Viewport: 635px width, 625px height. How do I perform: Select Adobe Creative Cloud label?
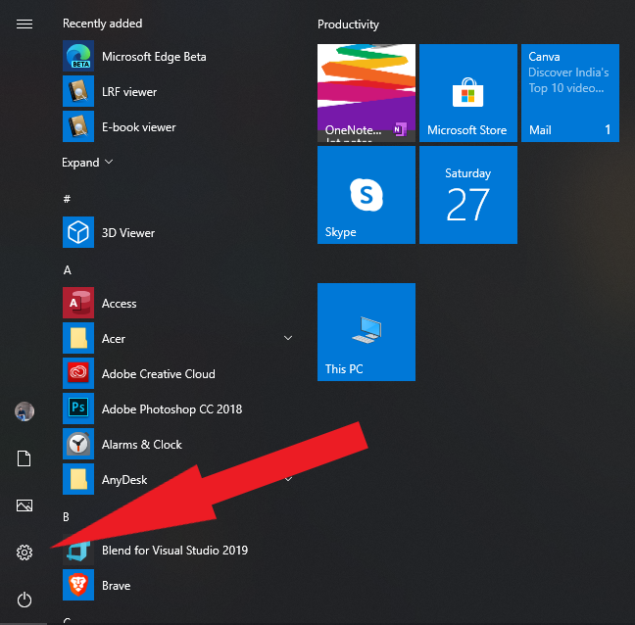coord(159,373)
